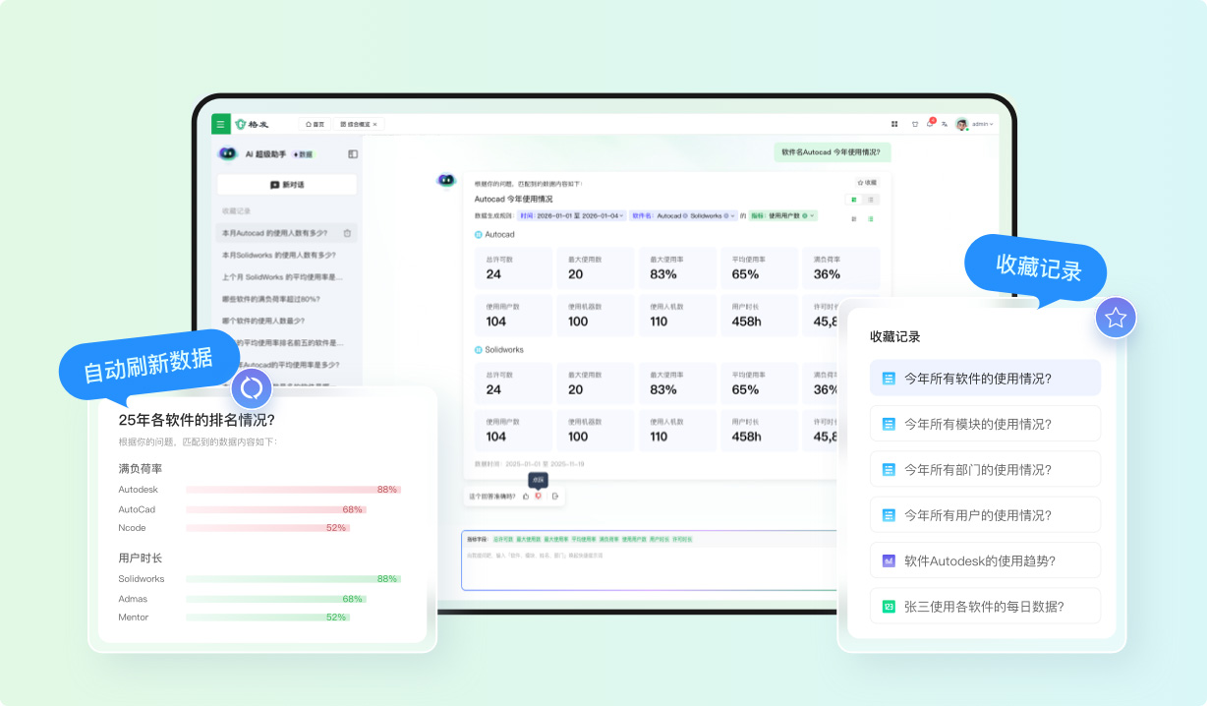Delete the 本月Autocad saved record via trash icon

(x=347, y=233)
